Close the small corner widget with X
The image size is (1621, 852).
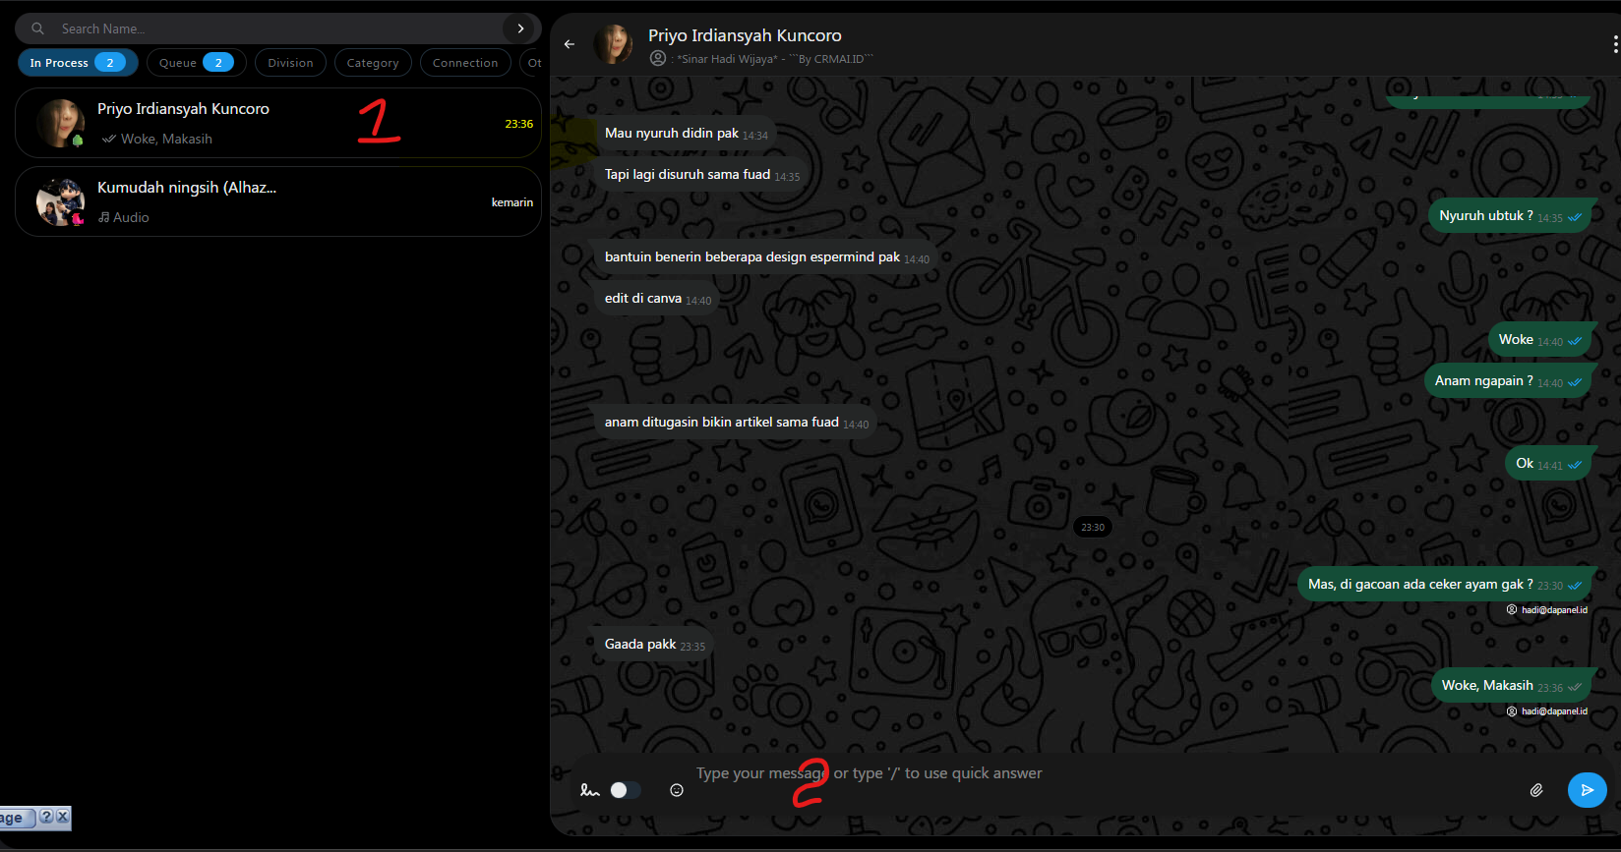(x=63, y=817)
